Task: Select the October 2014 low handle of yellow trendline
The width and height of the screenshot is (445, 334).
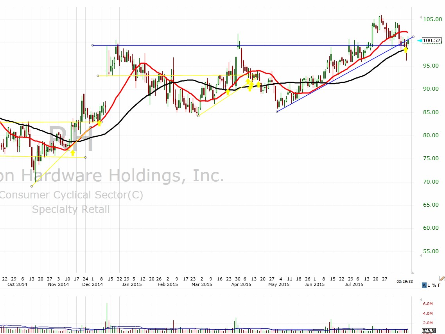Action: [32, 186]
